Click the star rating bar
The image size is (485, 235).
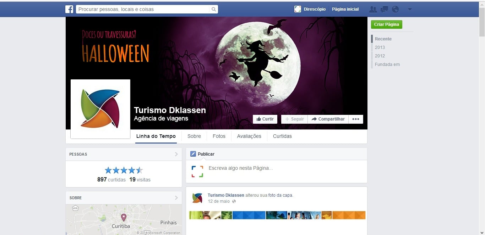pos(124,170)
